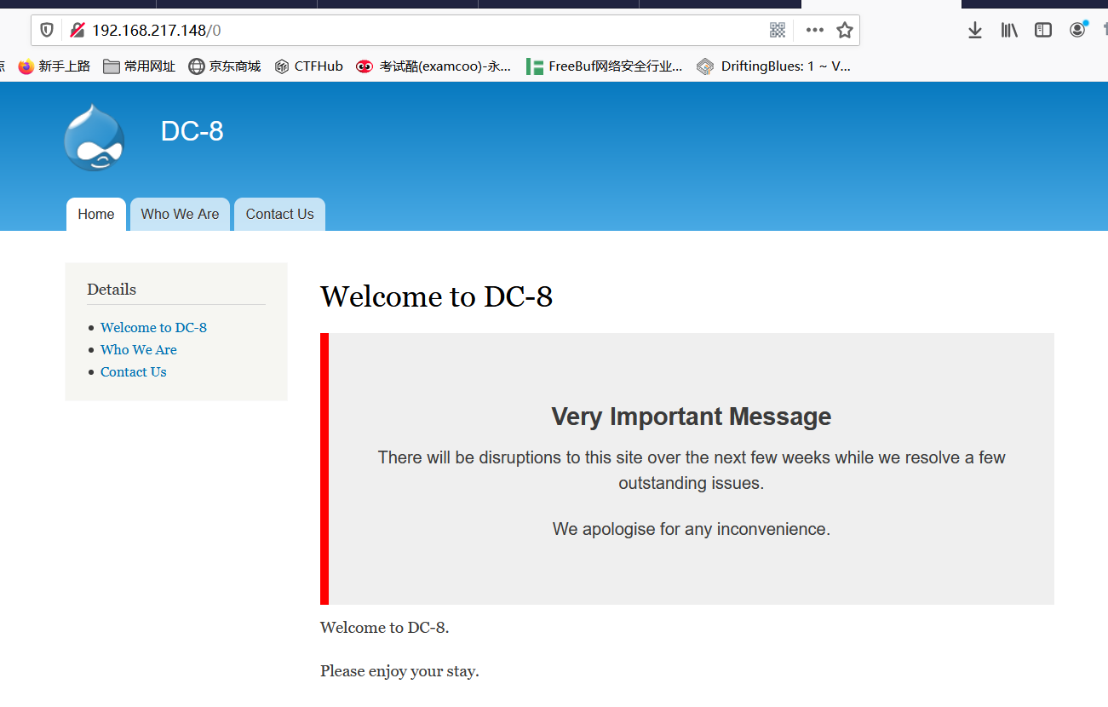Open the 京东商城 bookmark
The height and width of the screenshot is (707, 1108).
tap(225, 66)
